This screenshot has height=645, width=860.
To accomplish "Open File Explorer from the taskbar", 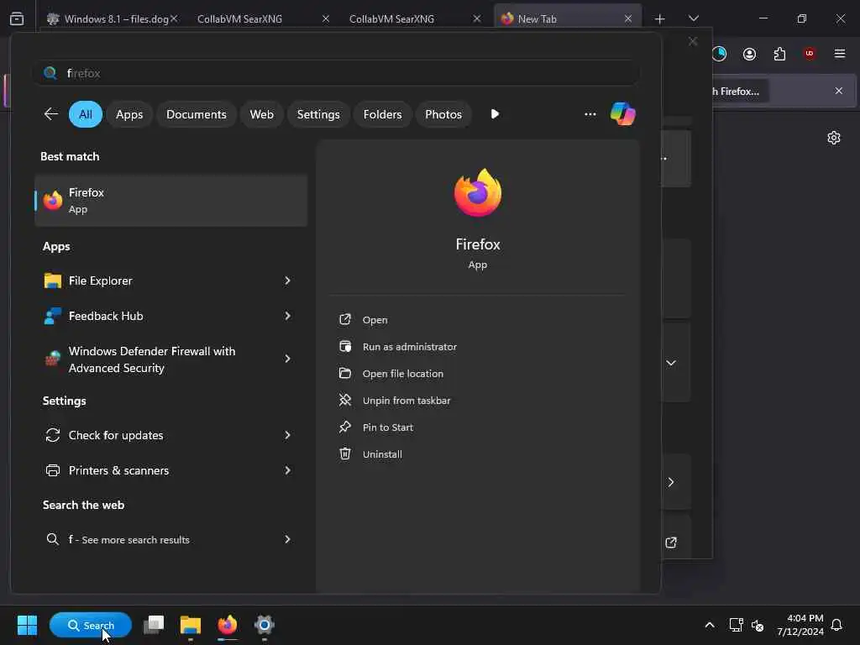I will point(191,625).
